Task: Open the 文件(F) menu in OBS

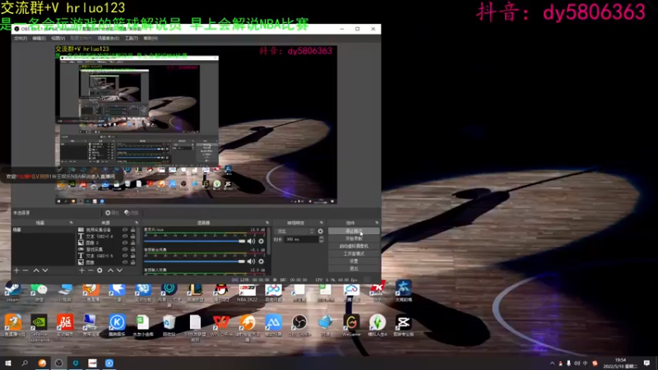Action: [20, 38]
